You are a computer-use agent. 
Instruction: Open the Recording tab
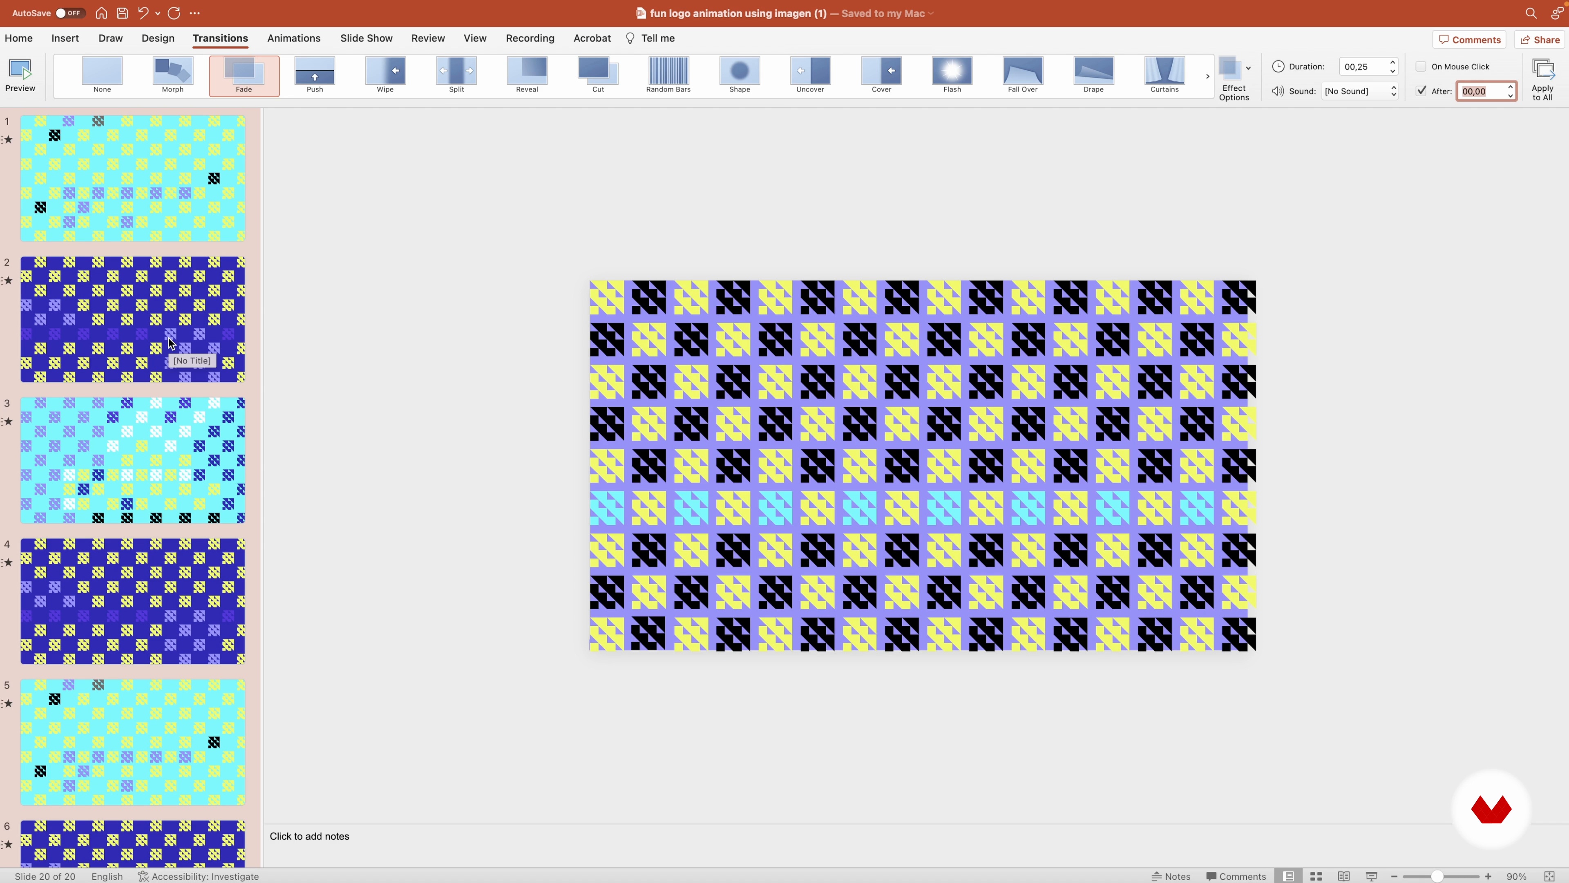point(530,38)
